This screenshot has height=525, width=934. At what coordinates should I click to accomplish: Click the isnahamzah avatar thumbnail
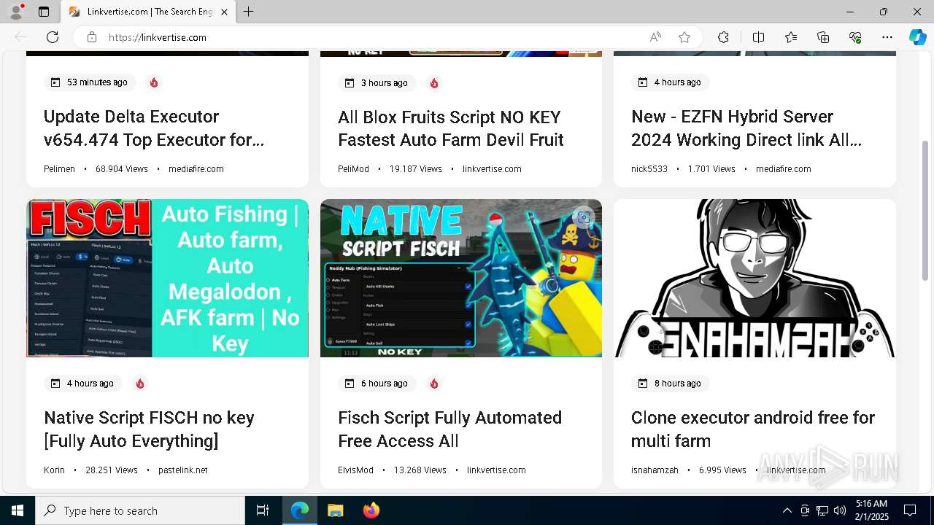coord(754,278)
